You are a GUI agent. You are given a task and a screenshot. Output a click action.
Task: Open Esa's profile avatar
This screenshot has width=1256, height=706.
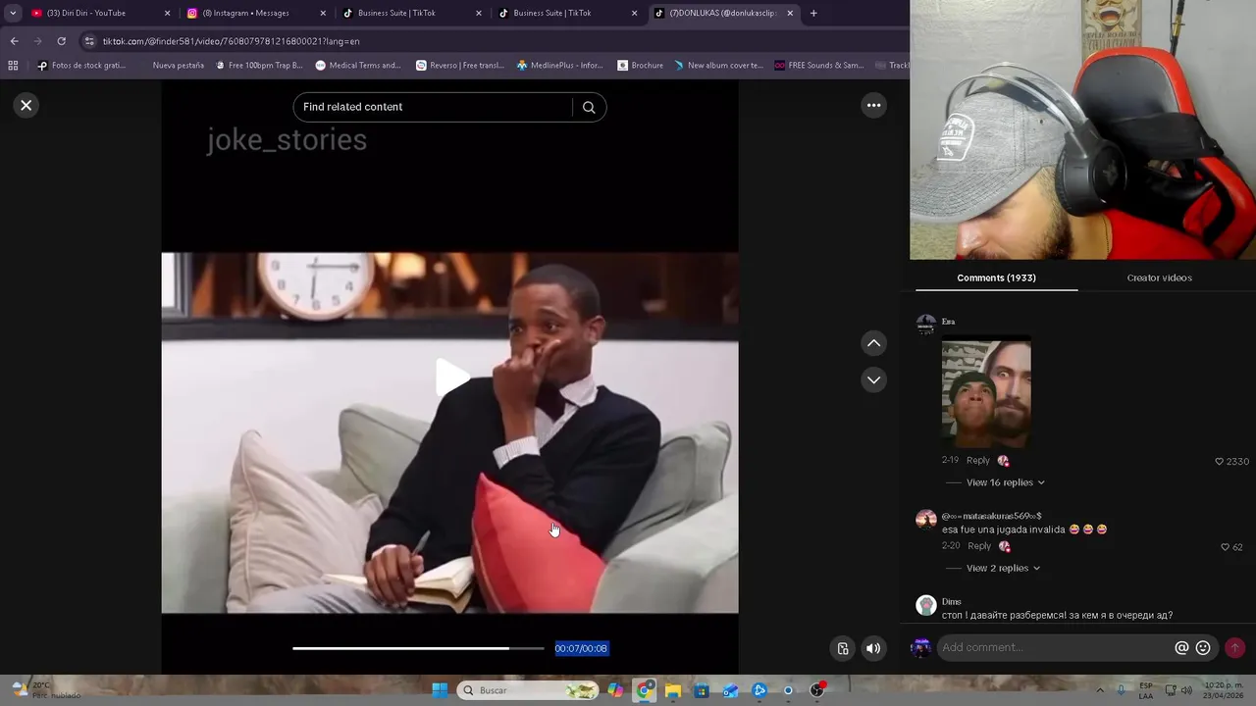click(925, 325)
